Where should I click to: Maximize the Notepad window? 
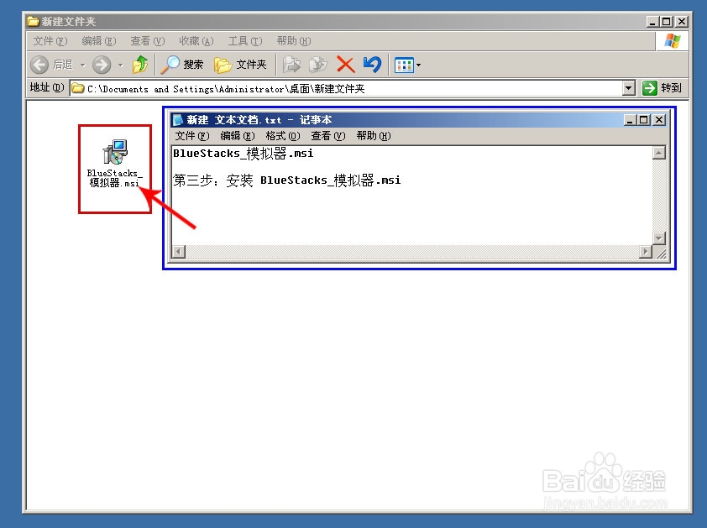[643, 120]
